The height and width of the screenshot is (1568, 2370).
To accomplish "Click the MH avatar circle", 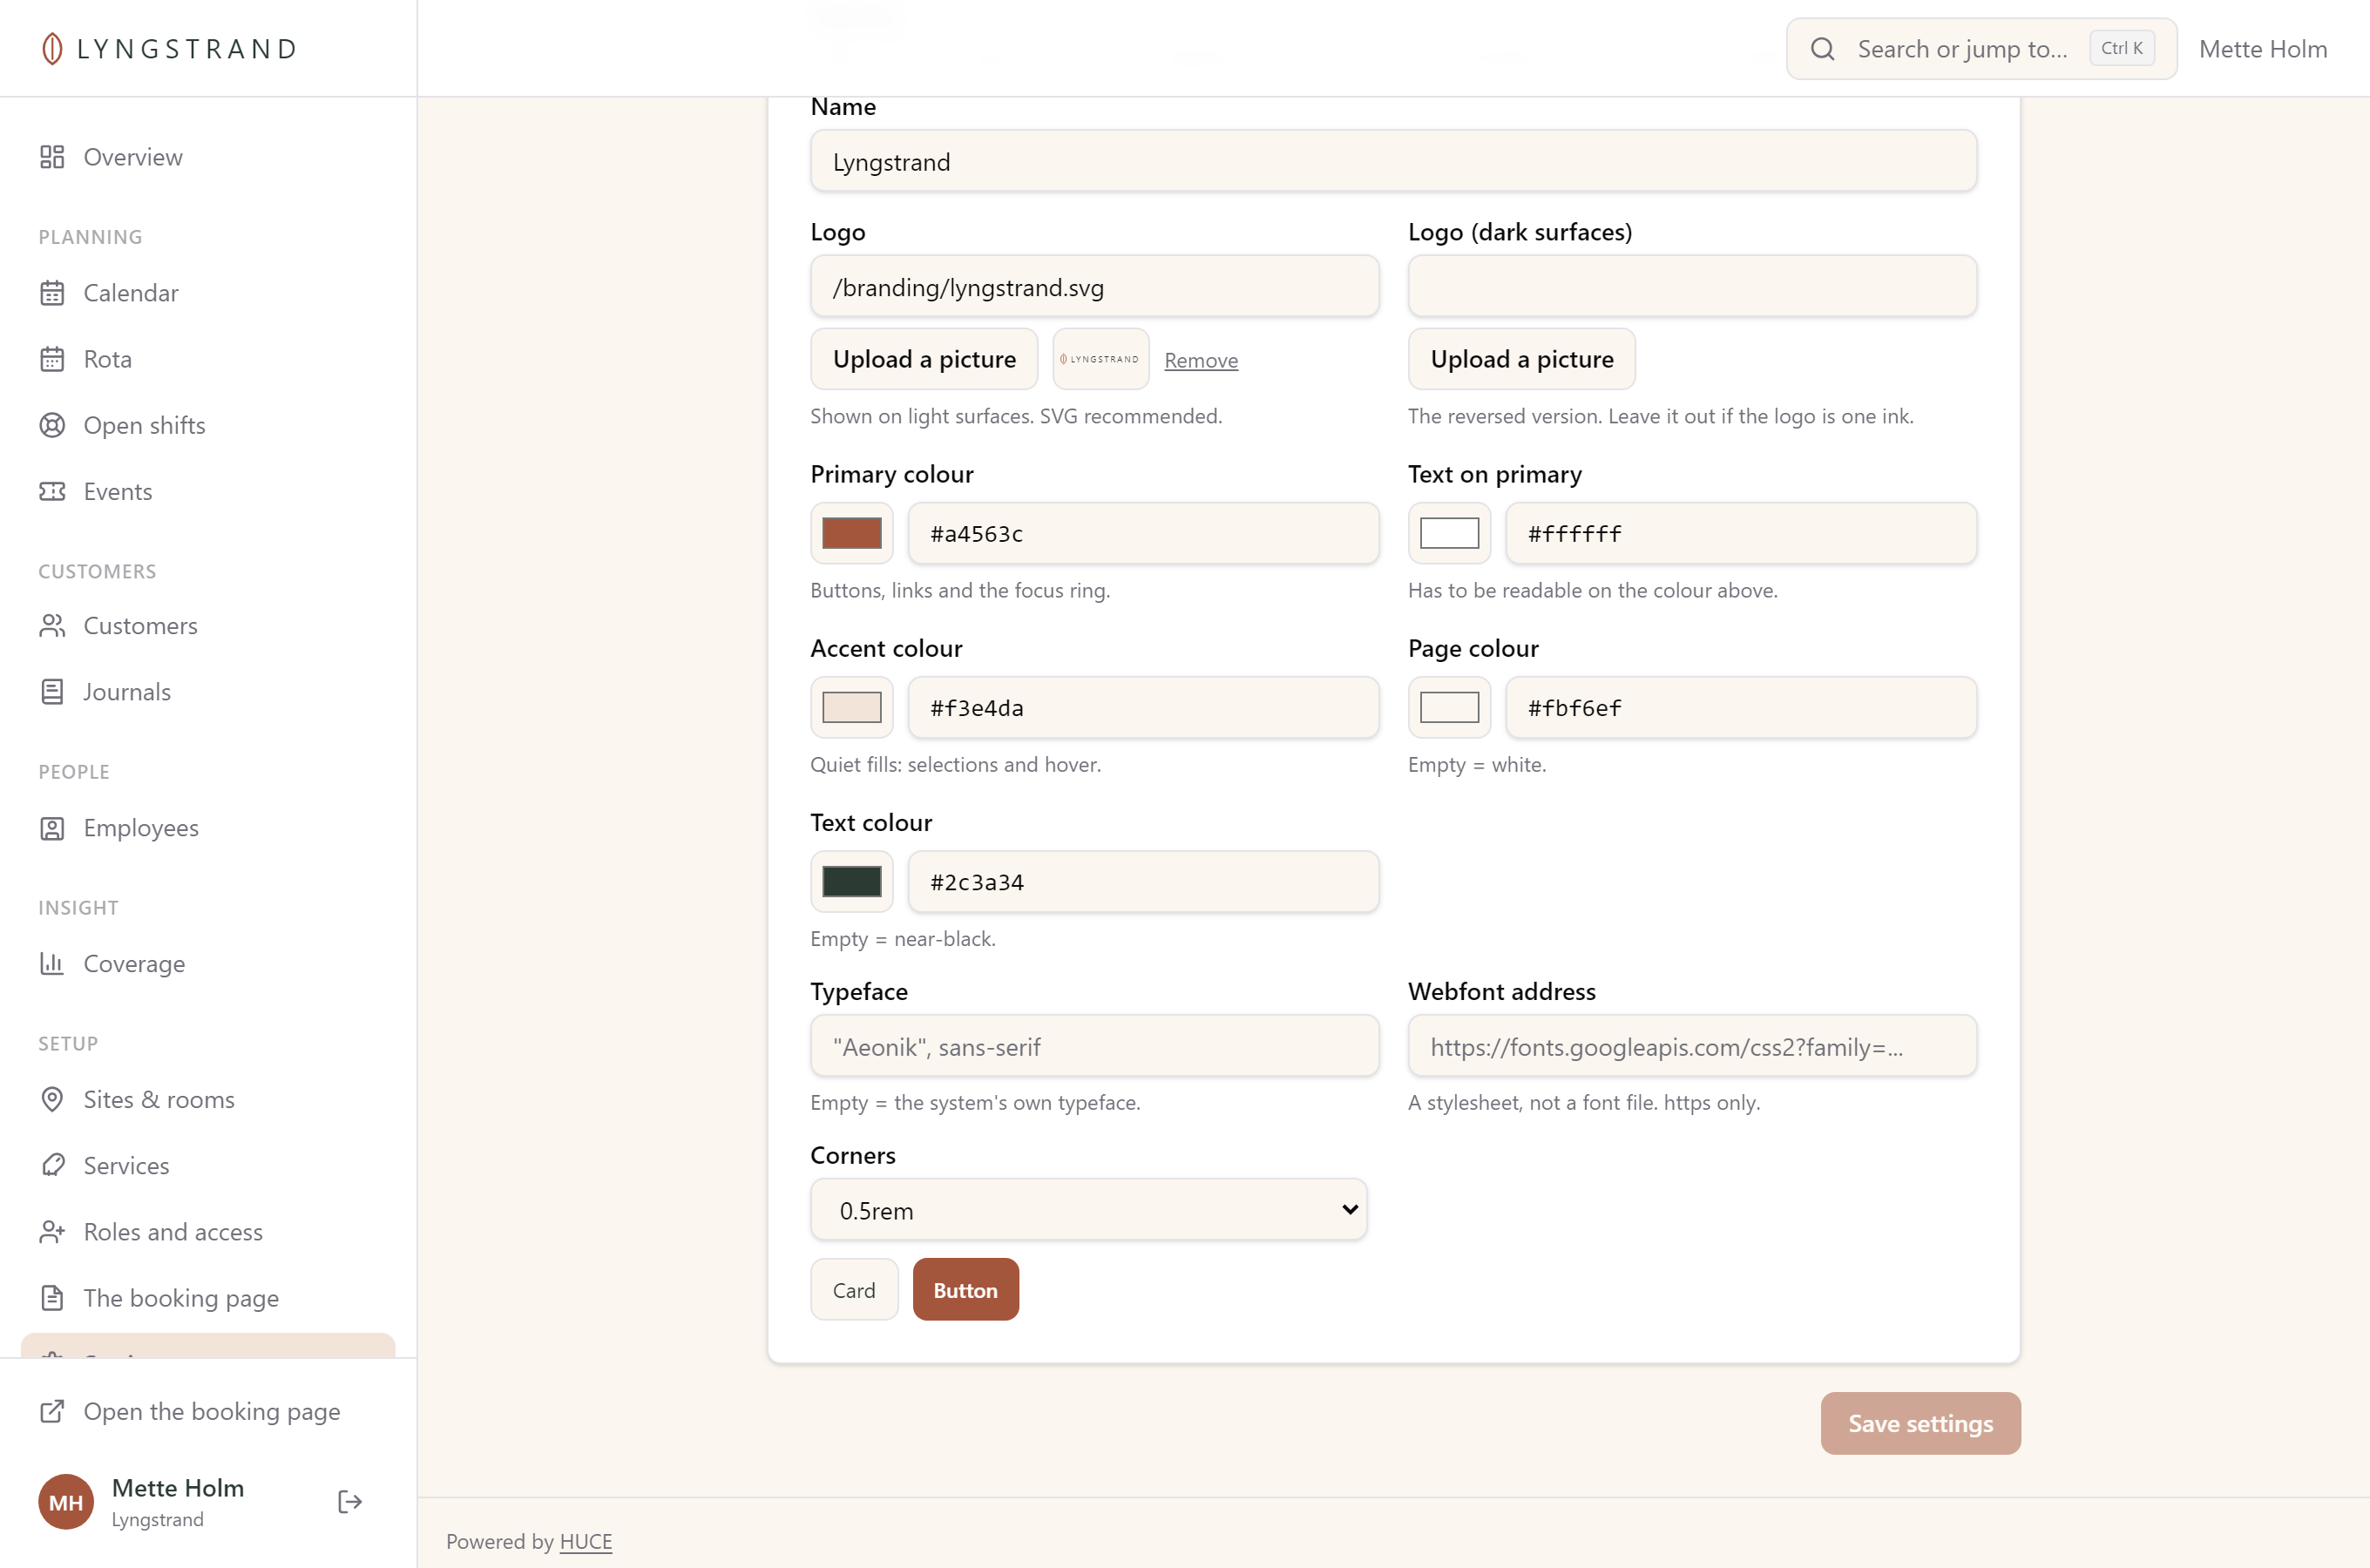I will pos(66,1502).
